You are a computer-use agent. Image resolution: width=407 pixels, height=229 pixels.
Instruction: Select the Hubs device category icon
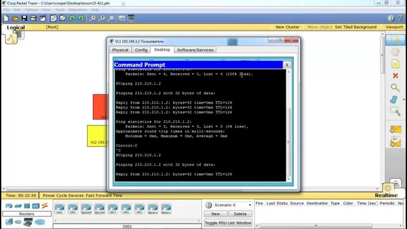coord(27,206)
